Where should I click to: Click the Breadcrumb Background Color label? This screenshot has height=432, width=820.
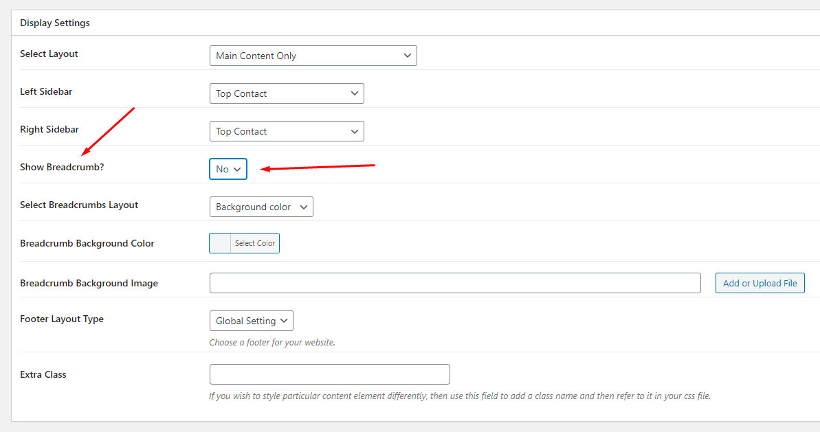(x=87, y=243)
